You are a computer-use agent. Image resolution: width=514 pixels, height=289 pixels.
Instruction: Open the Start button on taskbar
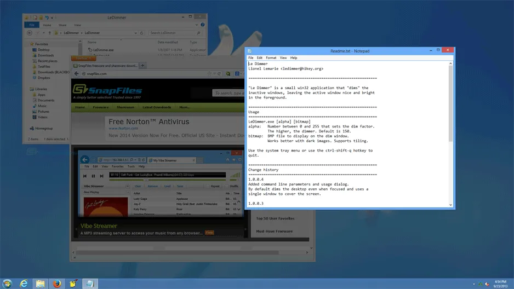coord(7,284)
